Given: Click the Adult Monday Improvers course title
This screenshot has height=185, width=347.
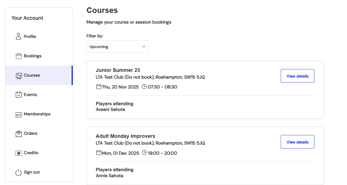Looking at the screenshot, I should pos(125,136).
